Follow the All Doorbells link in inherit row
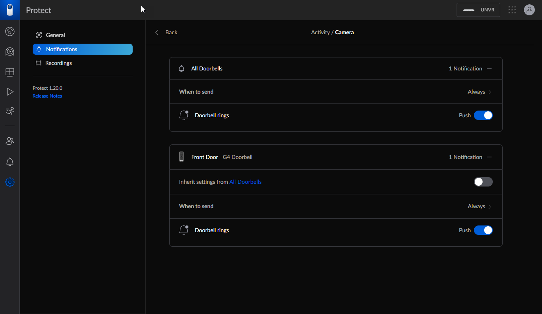The image size is (542, 314). click(246, 182)
